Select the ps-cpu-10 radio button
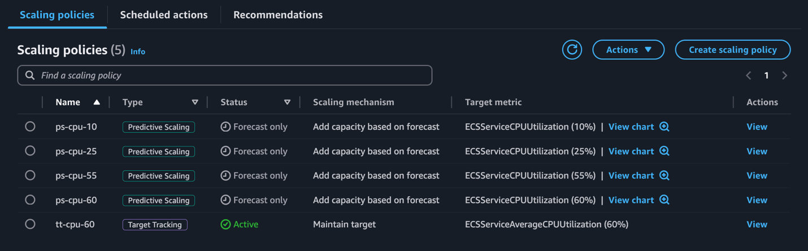The height and width of the screenshot is (251, 808). click(30, 127)
